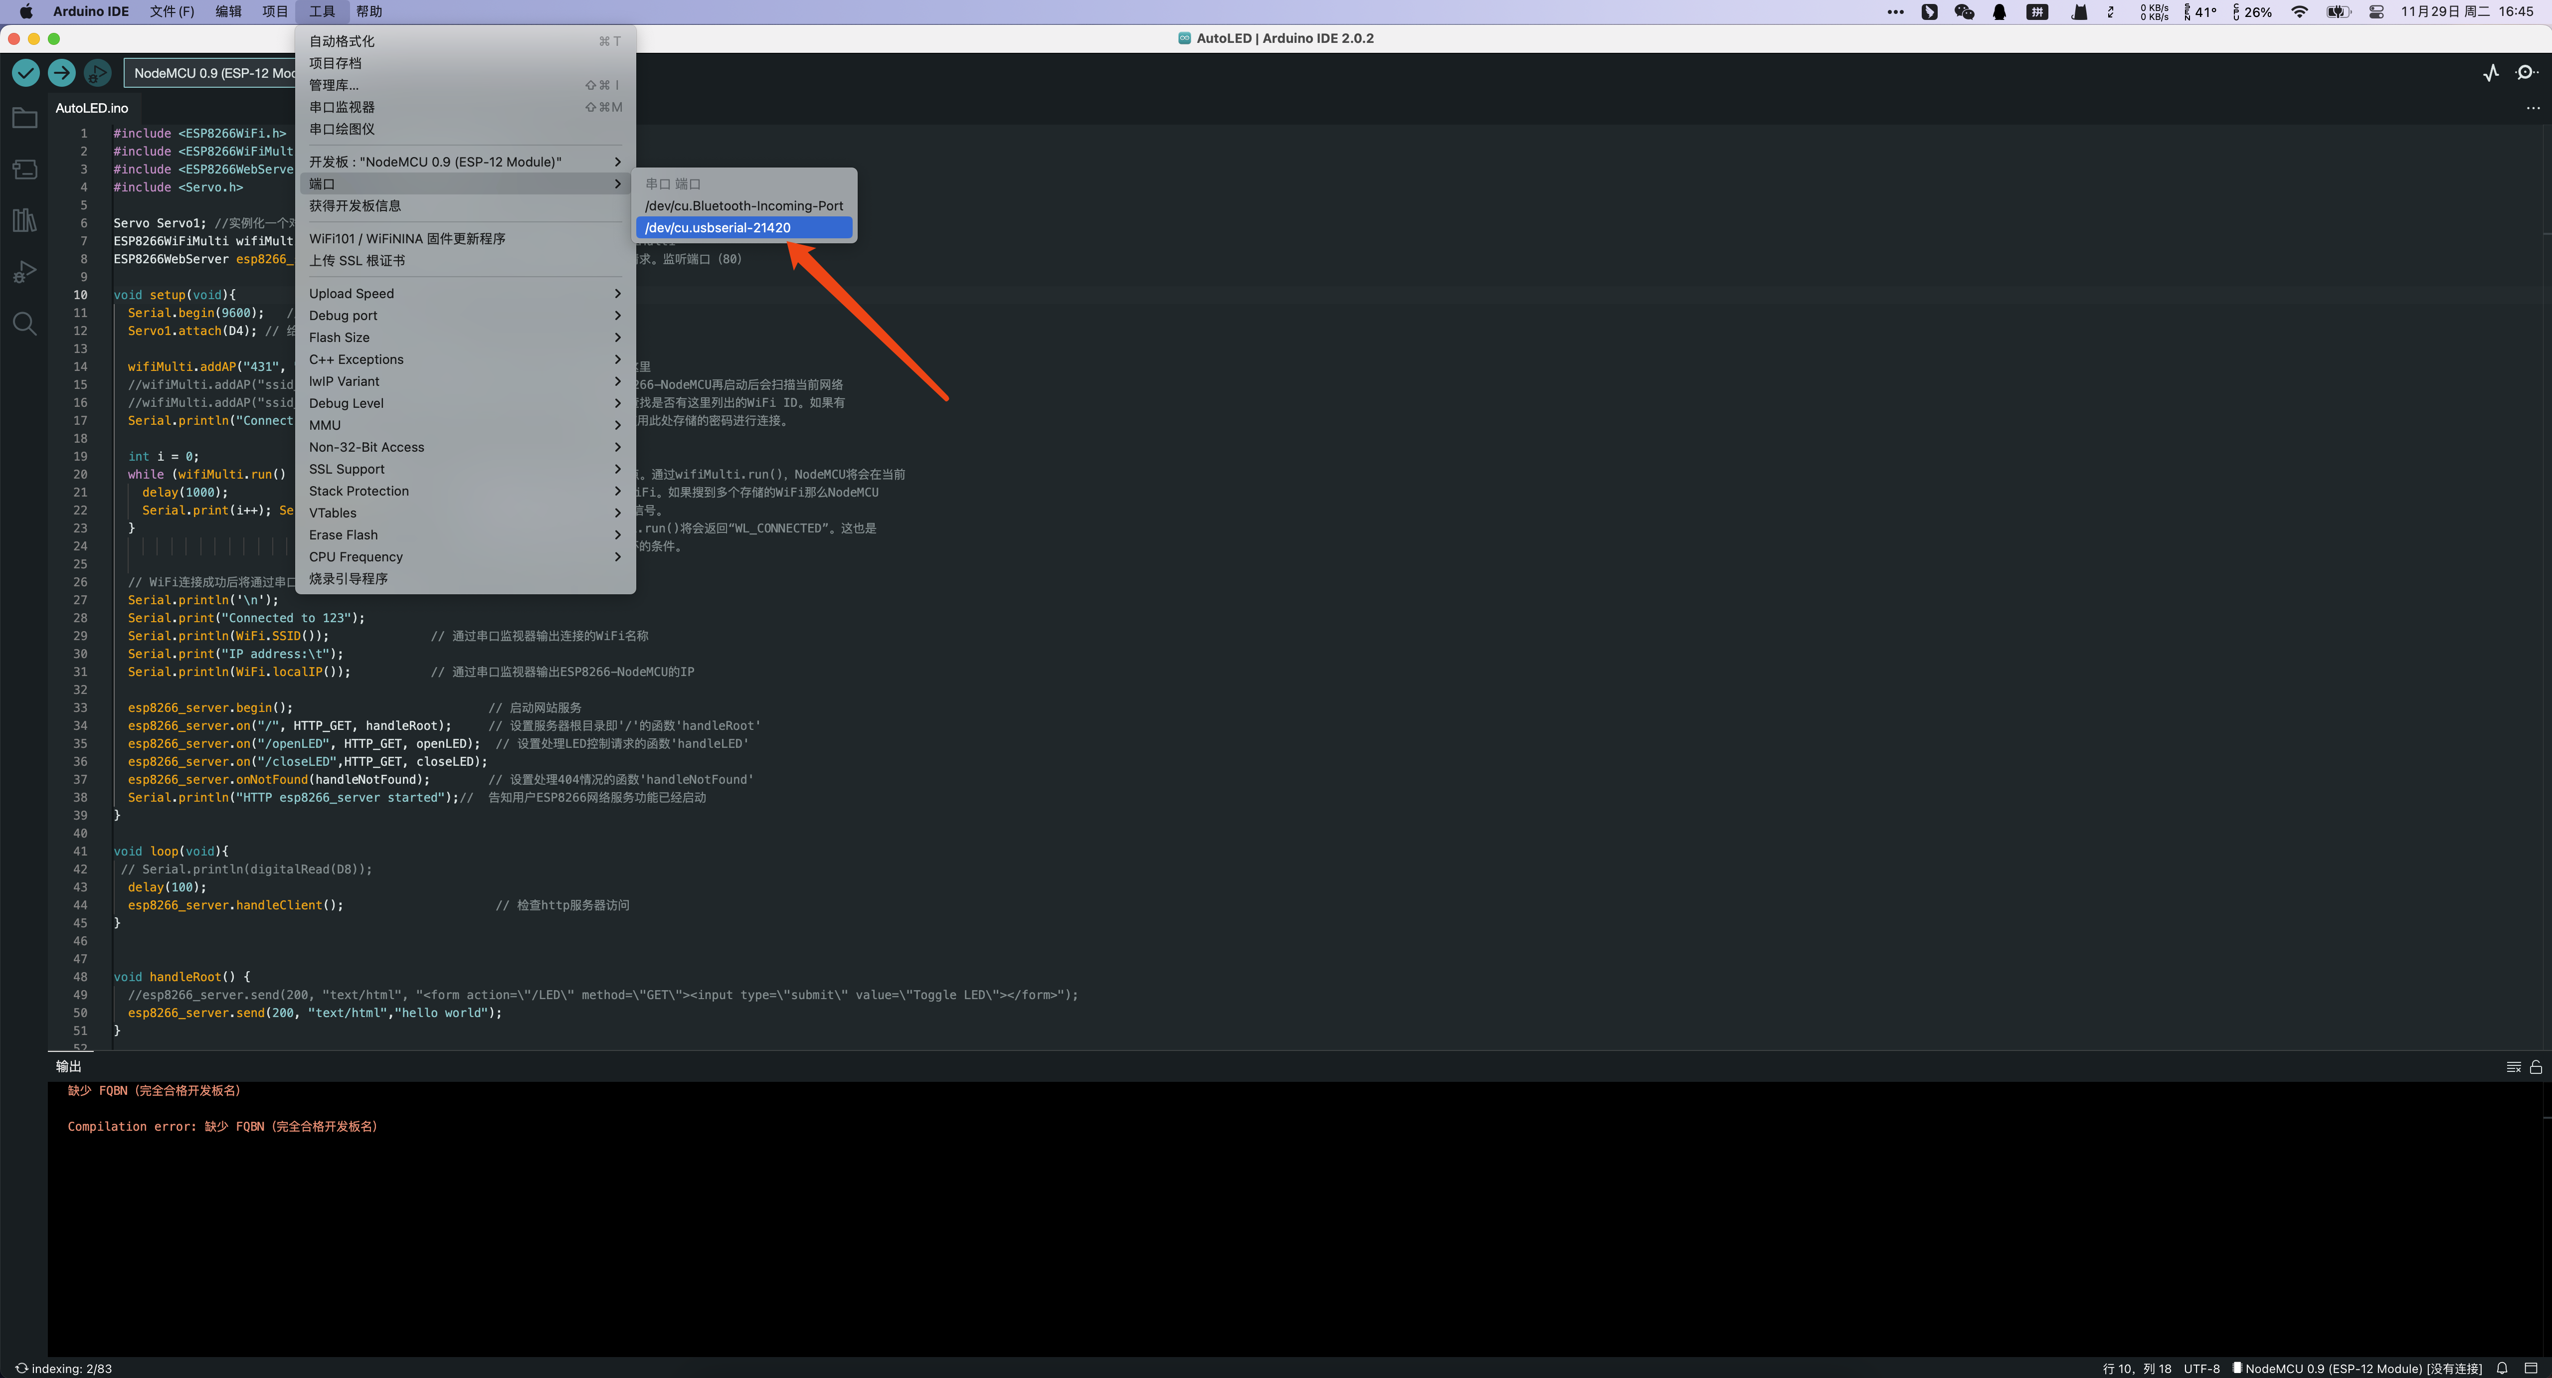The image size is (2552, 1378).
Task: Click the 输出 panel header
Action: tap(69, 1067)
